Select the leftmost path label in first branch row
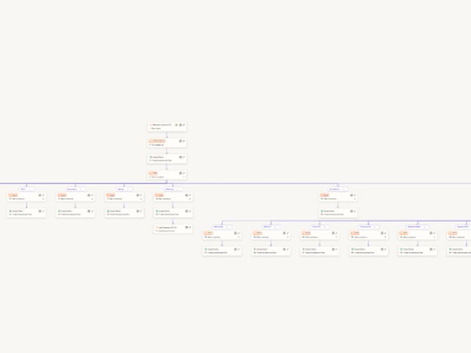471x353 pixels. click(26, 189)
